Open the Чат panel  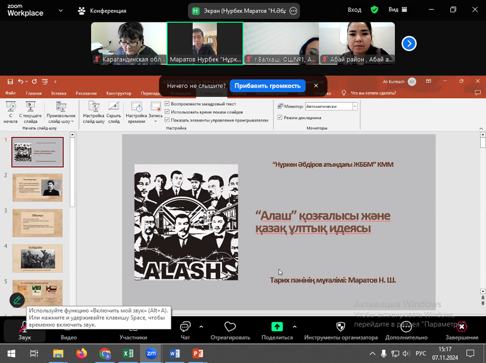coord(185,328)
